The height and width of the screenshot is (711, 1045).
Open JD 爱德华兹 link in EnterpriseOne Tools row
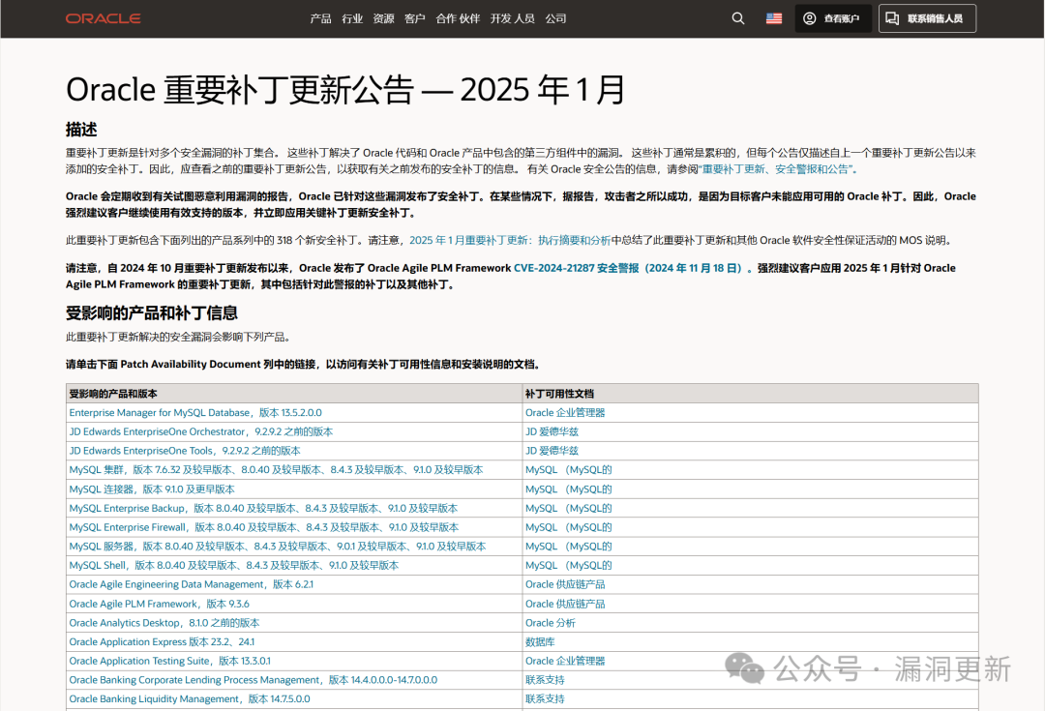(552, 451)
